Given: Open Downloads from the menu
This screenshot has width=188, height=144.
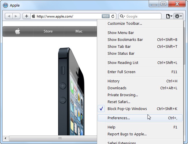Looking at the screenshot, I should [x=140, y=88].
